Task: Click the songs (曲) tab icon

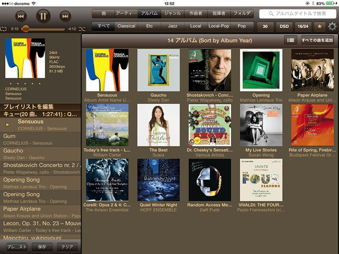Action: coord(104,14)
